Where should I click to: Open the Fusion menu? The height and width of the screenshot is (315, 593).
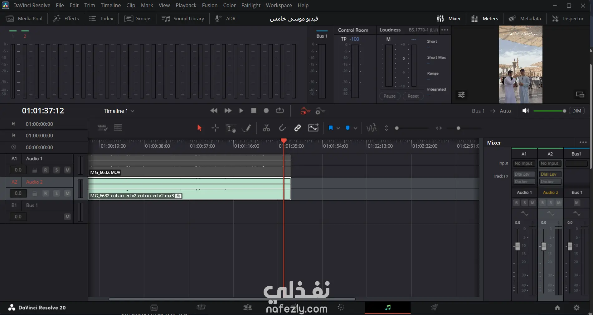[x=210, y=5]
